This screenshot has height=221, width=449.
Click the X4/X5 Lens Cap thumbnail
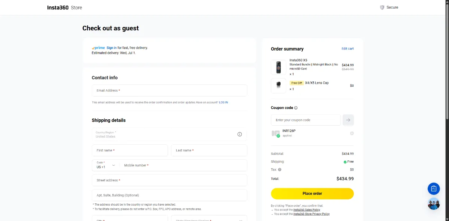[x=278, y=86]
